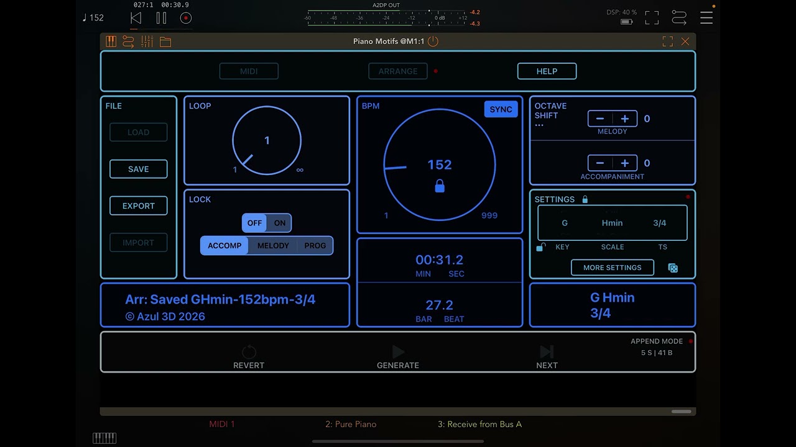The height and width of the screenshot is (447, 796).
Task: Increase ACCOMPANIMENT octave with plus button
Action: 625,163
